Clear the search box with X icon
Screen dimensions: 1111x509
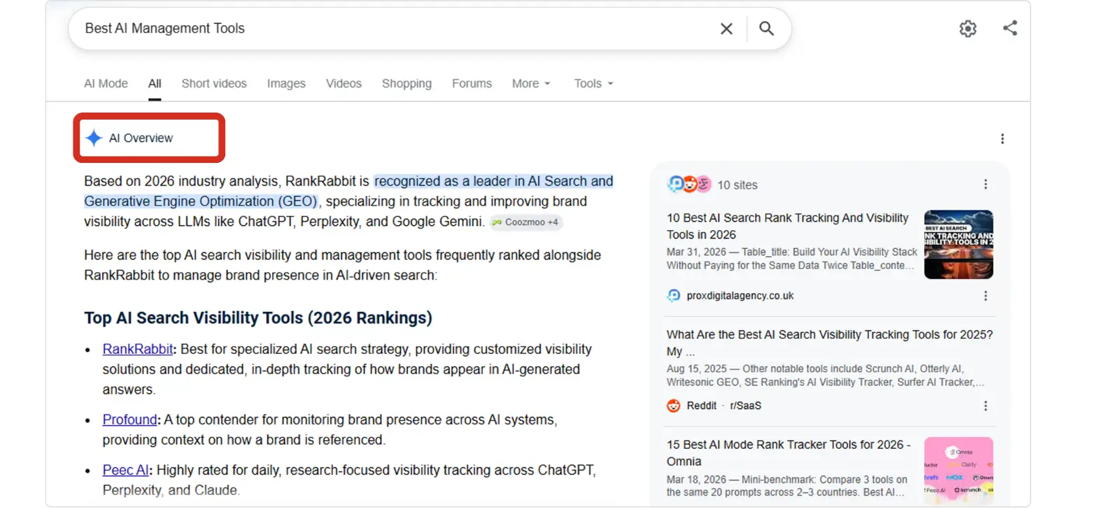pos(726,29)
